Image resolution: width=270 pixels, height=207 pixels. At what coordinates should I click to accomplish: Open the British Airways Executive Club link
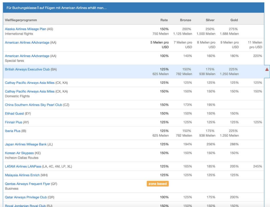pyautogui.click(x=27, y=69)
